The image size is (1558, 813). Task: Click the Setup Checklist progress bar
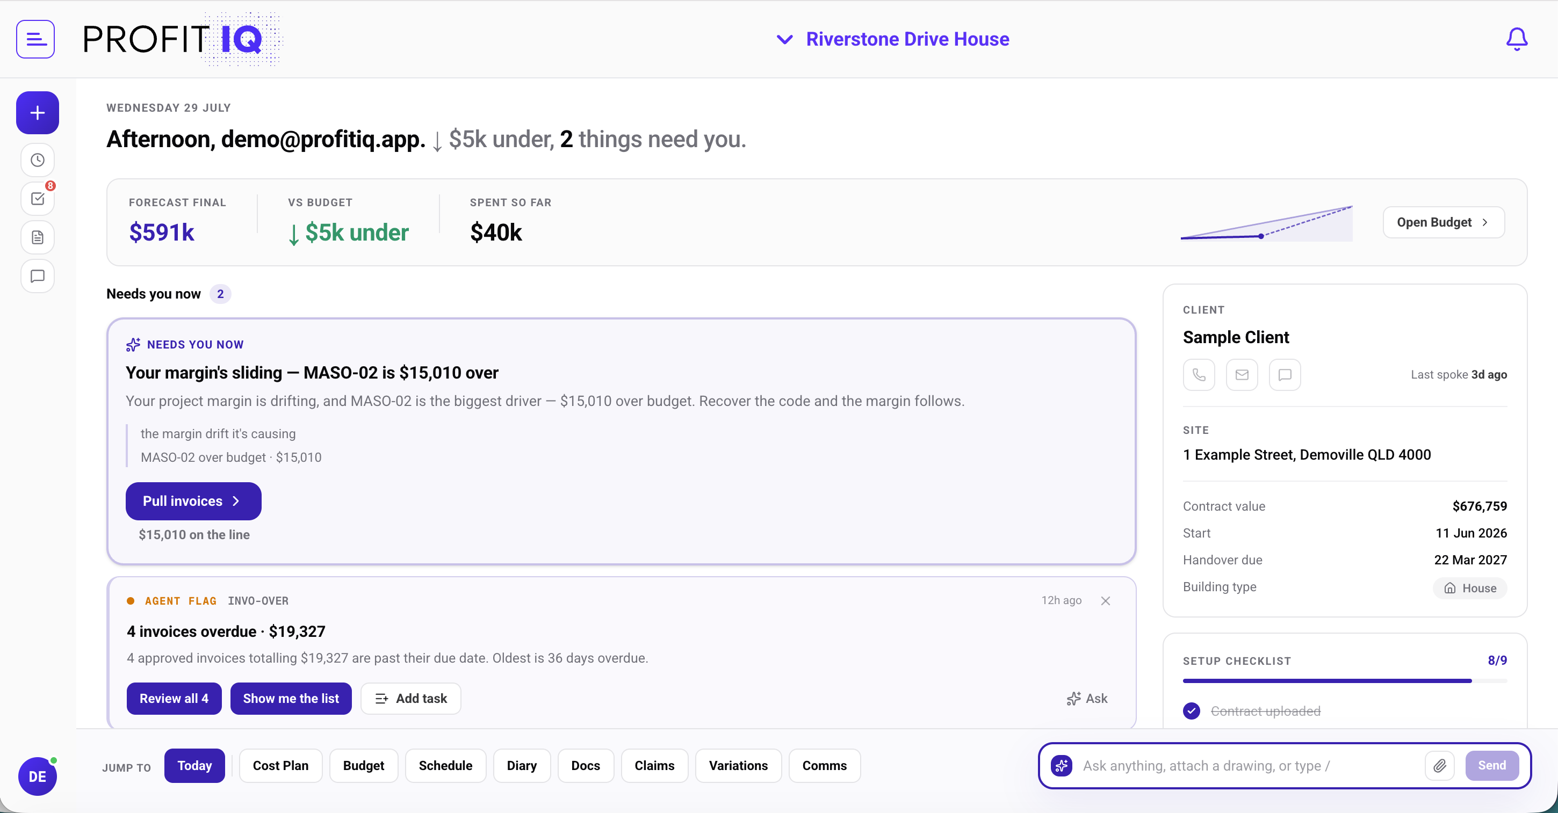pyautogui.click(x=1345, y=681)
